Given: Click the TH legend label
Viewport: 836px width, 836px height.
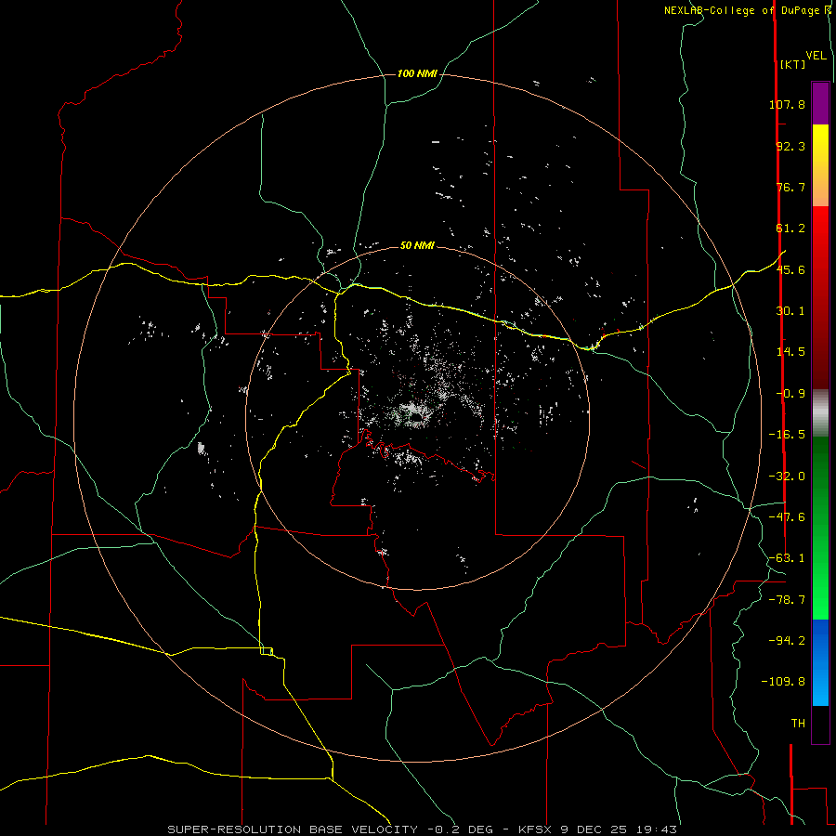Looking at the screenshot, I should click(798, 724).
